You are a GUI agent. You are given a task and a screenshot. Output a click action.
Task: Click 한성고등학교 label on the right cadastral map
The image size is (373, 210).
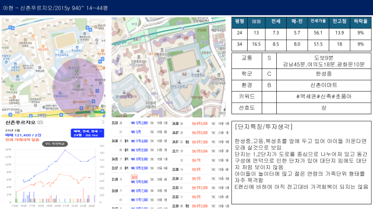click(x=180, y=87)
